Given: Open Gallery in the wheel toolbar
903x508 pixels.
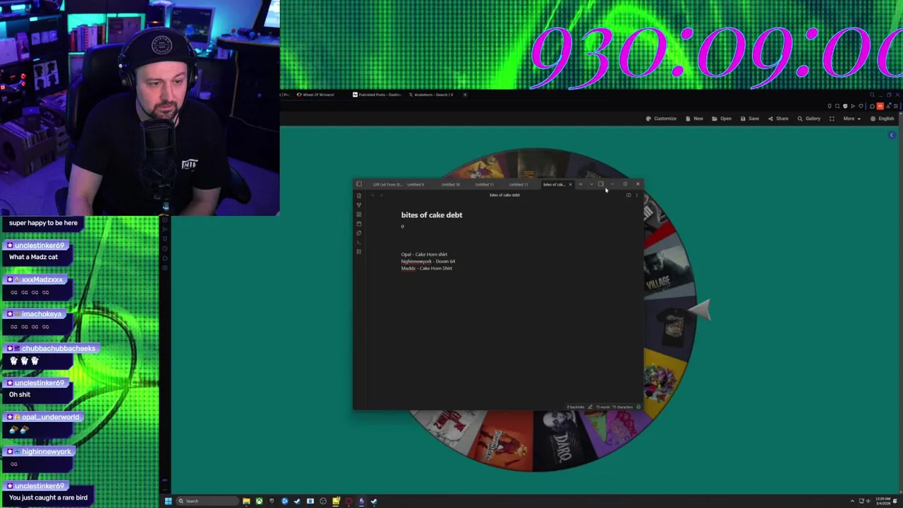Looking at the screenshot, I should tap(808, 119).
